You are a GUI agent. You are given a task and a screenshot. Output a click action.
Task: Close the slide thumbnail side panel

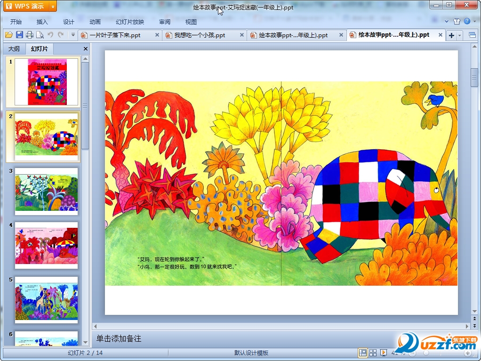pos(86,49)
